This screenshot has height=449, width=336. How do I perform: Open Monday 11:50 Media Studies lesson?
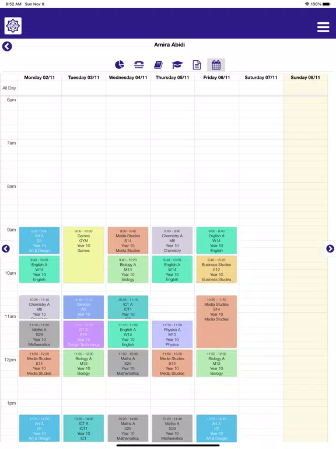(x=40, y=363)
